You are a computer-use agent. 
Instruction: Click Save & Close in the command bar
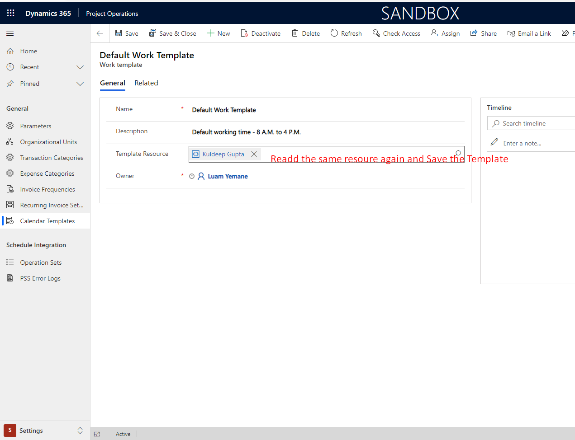point(173,33)
